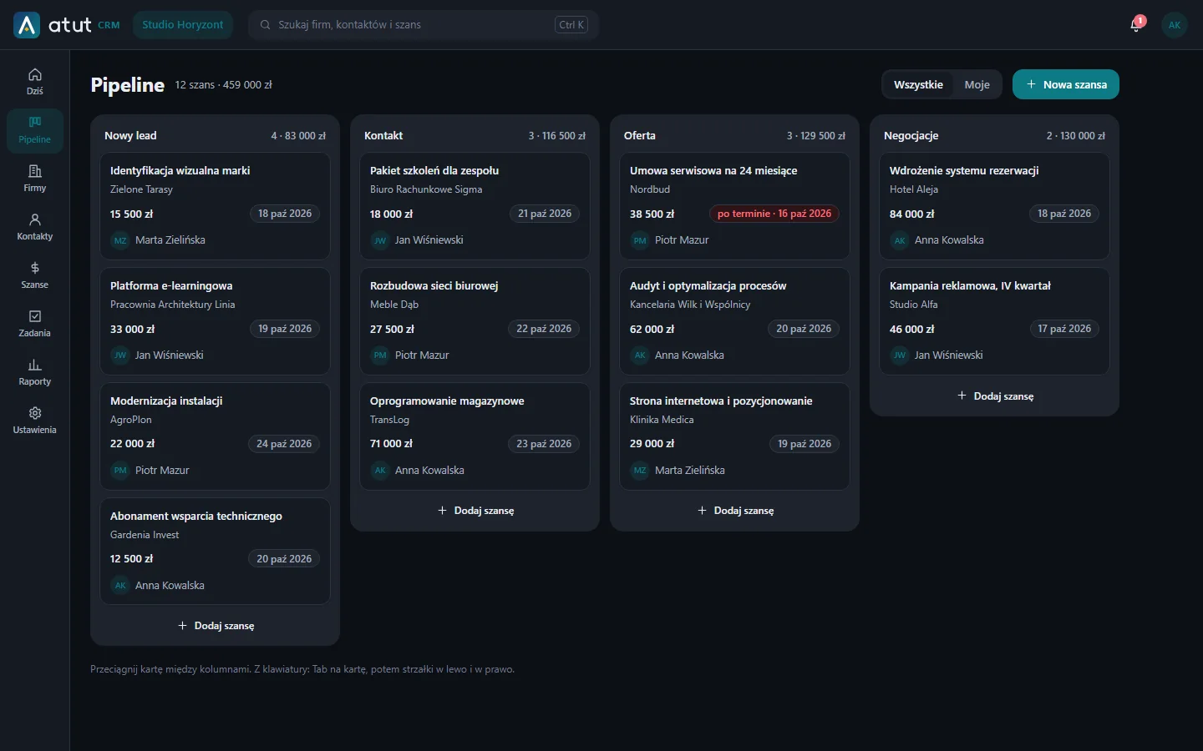The height and width of the screenshot is (751, 1203).
Task: Click company name Zielone Tarasy
Action: click(141, 189)
